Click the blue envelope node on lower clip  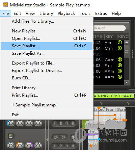pyautogui.click(x=99, y=139)
